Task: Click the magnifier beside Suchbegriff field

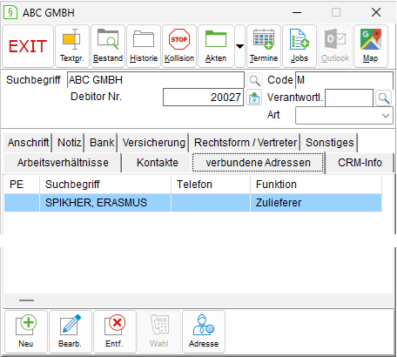Action: coord(254,80)
